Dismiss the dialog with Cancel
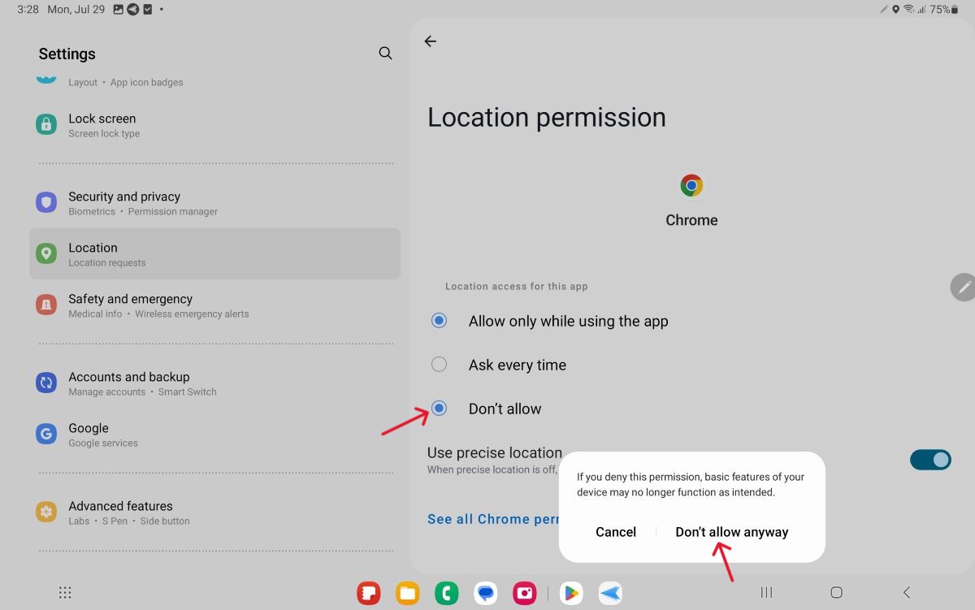975x610 pixels. coord(615,532)
